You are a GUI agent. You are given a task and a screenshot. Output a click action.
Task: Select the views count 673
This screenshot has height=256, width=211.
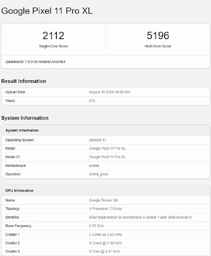(92, 101)
